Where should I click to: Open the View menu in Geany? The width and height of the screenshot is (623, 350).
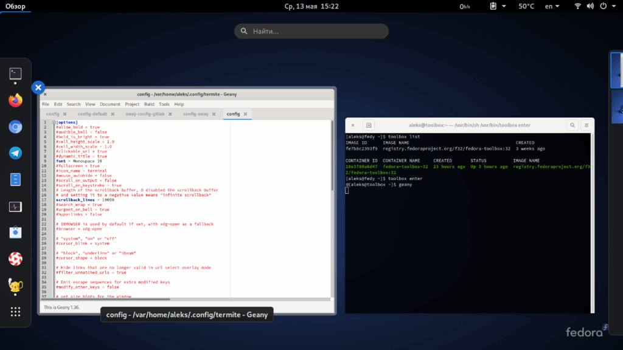tap(90, 104)
